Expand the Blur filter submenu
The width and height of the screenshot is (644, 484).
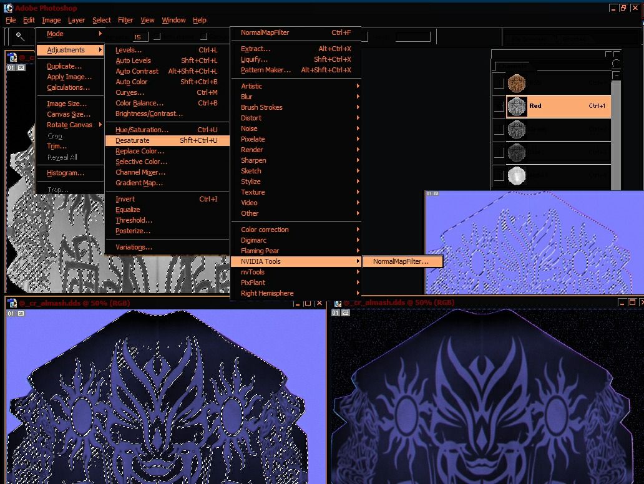pos(296,97)
